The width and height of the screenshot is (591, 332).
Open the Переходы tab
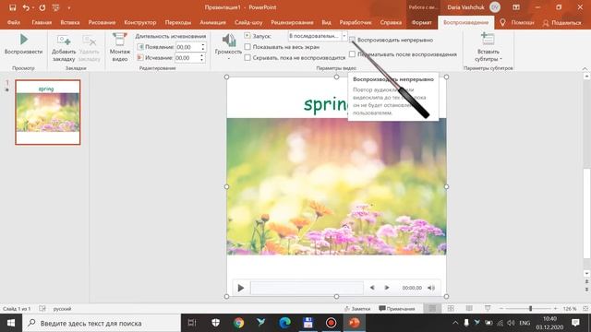(178, 22)
